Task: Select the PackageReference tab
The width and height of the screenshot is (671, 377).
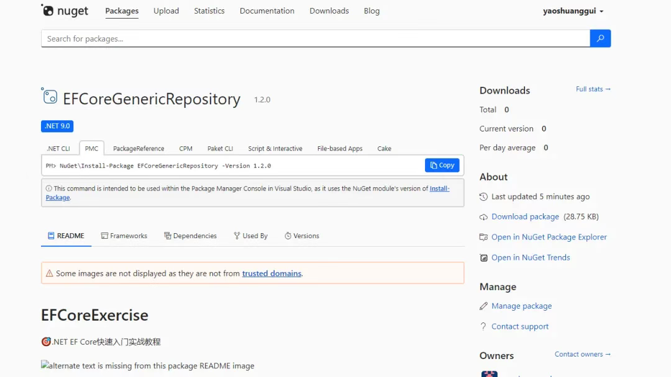Action: coord(139,149)
